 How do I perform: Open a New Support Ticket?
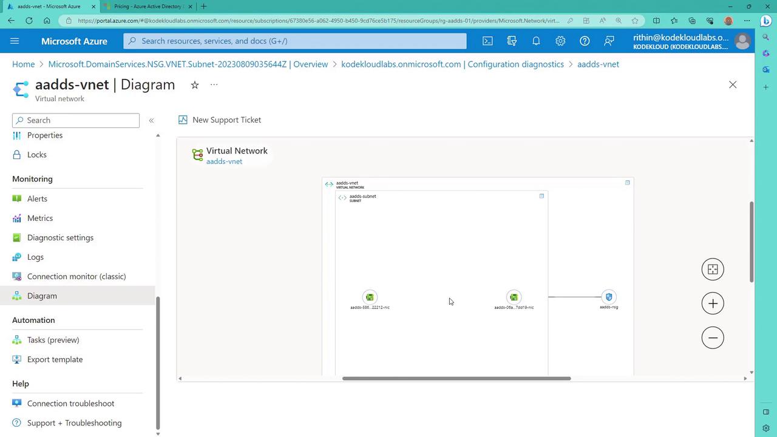220,120
